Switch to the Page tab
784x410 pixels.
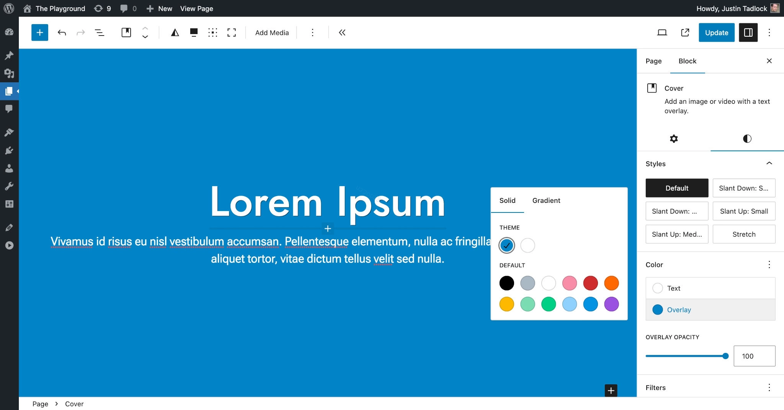point(653,61)
